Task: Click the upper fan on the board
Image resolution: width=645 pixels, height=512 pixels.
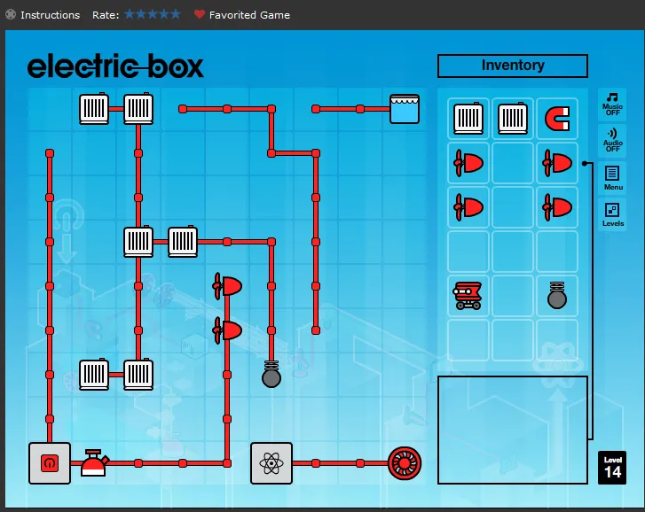Action: (x=227, y=286)
